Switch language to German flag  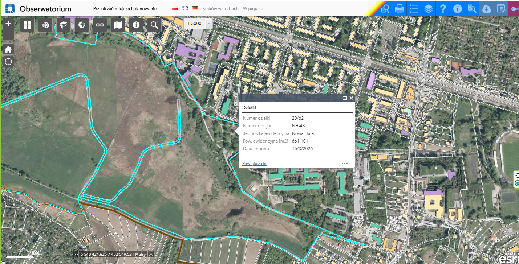[195, 8]
